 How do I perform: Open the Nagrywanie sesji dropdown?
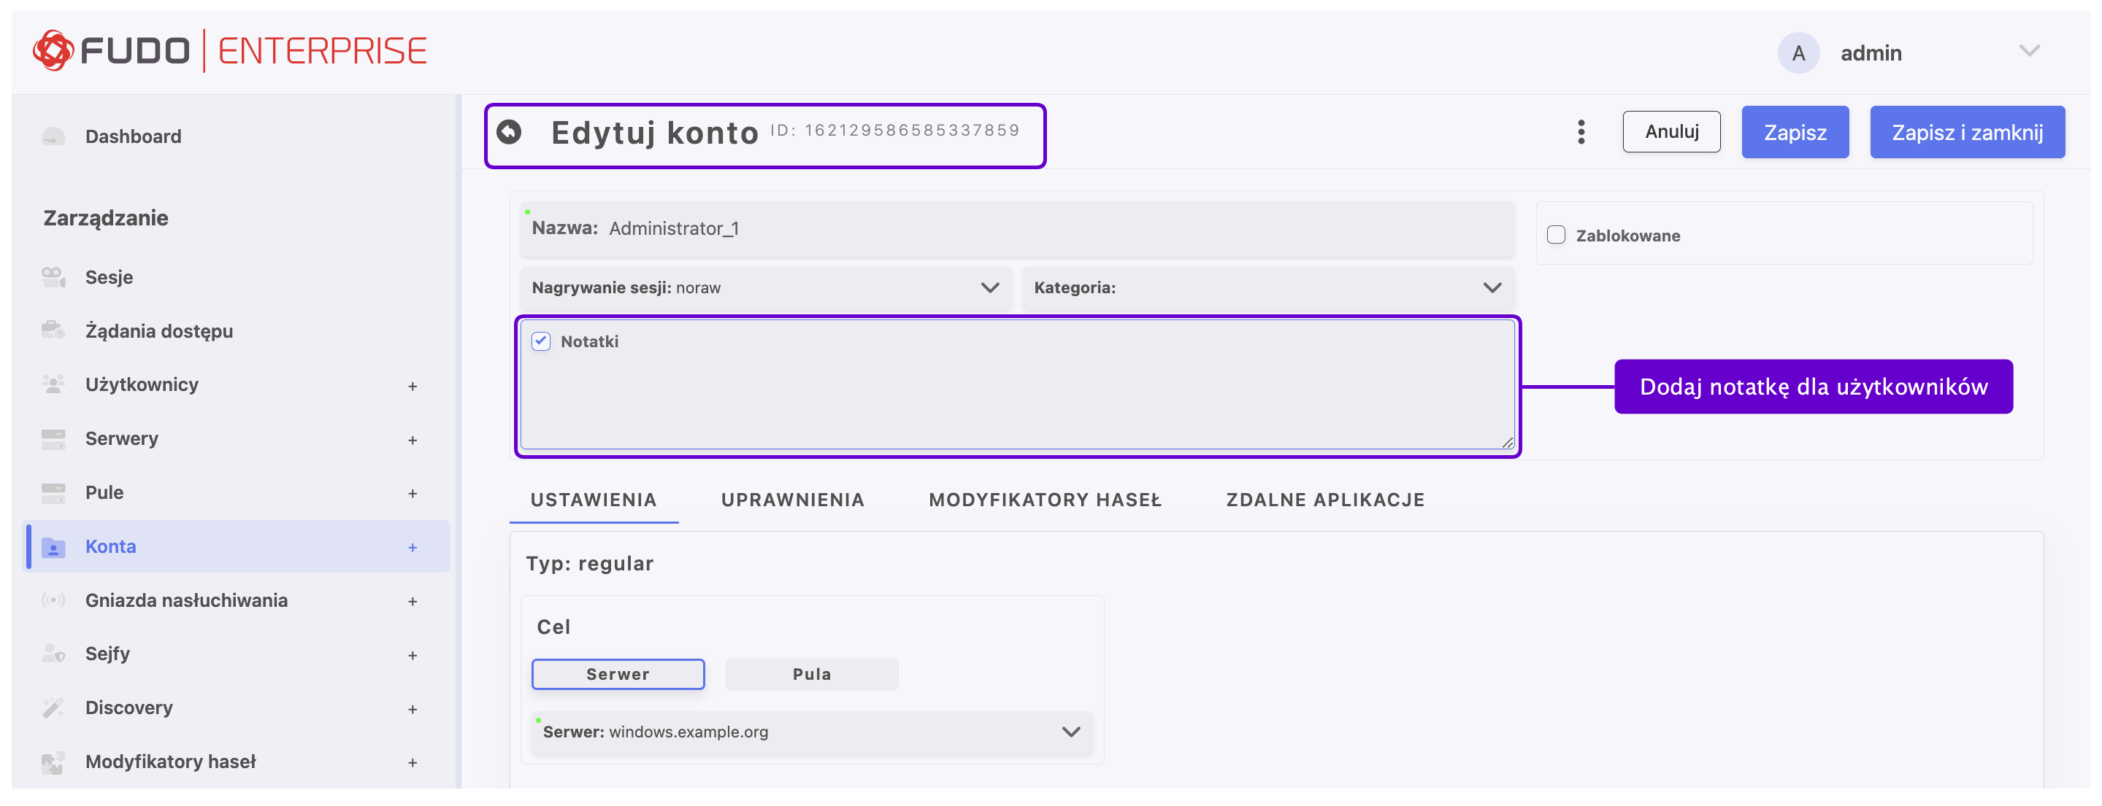click(x=765, y=287)
